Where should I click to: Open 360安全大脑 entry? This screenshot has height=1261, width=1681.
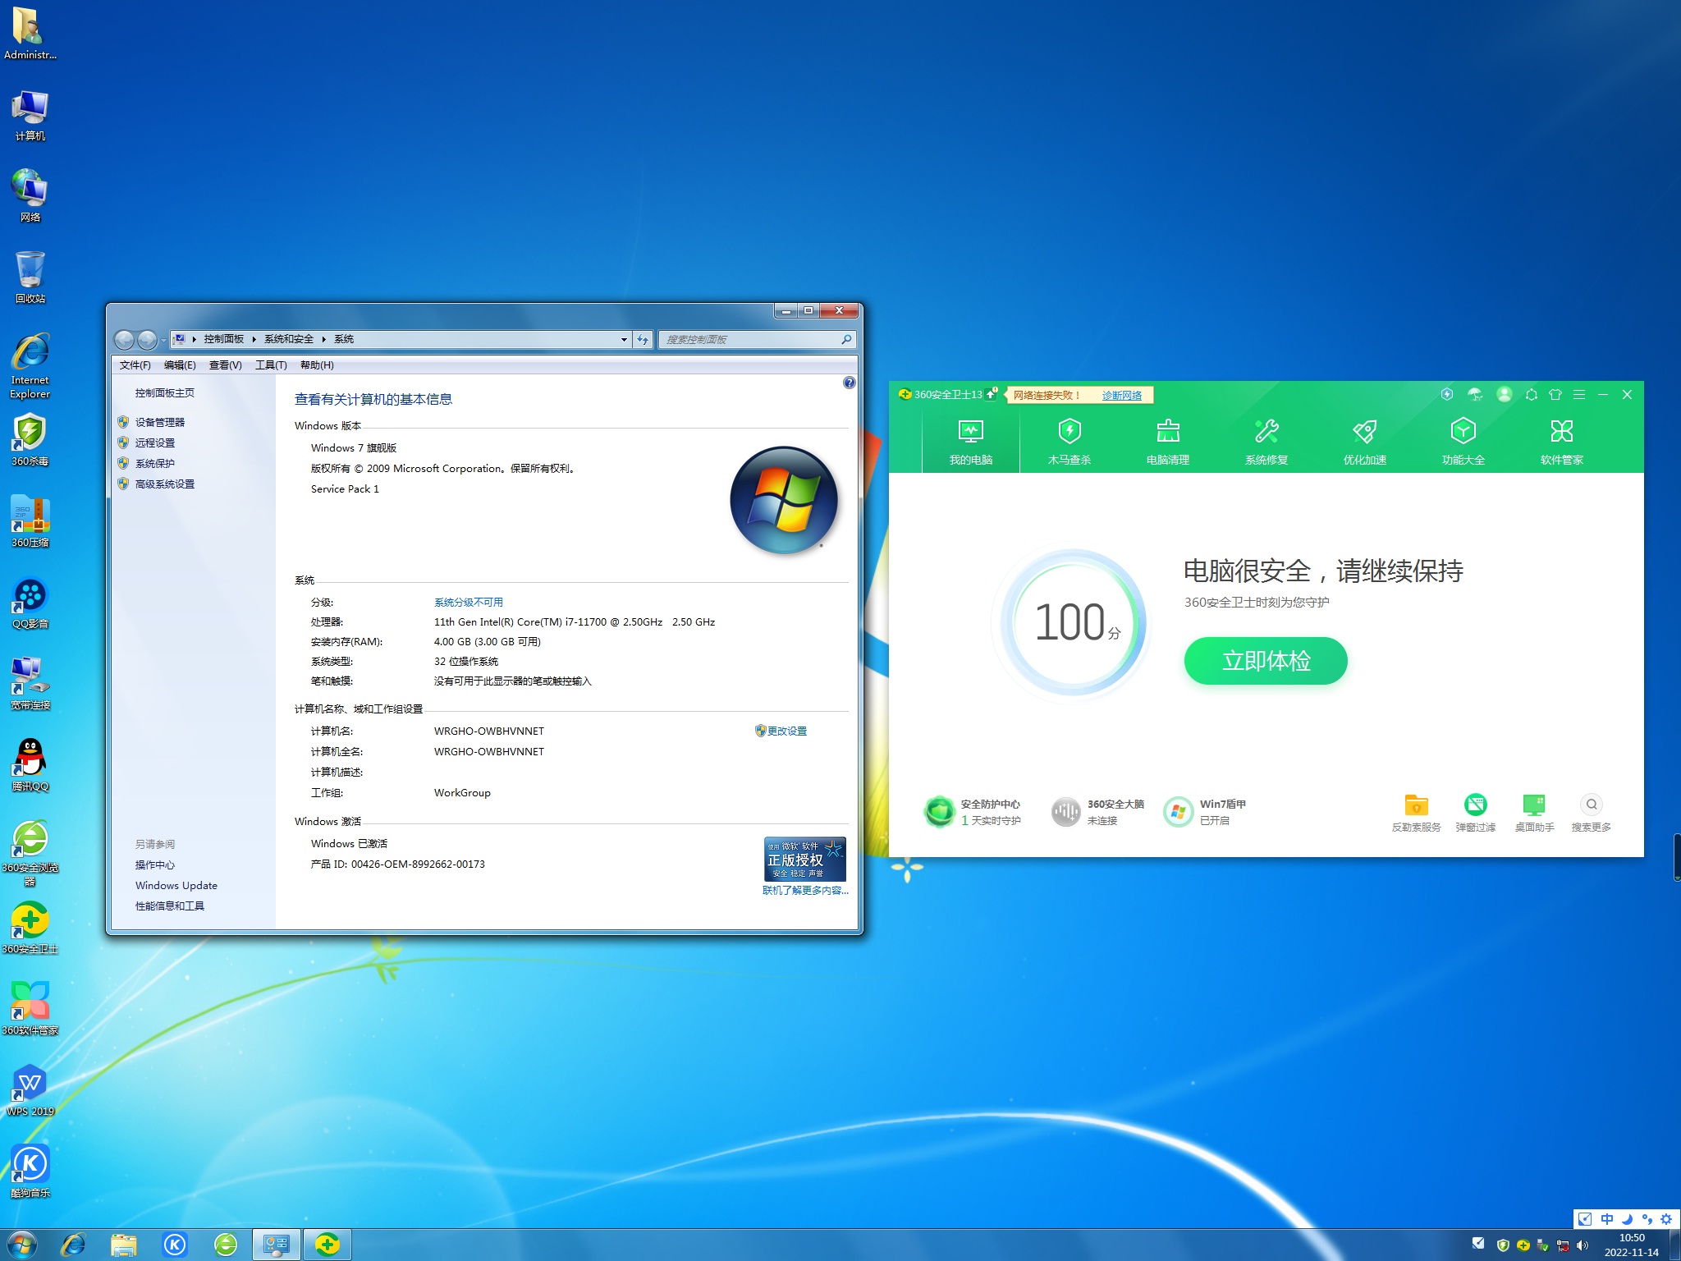click(x=1098, y=811)
